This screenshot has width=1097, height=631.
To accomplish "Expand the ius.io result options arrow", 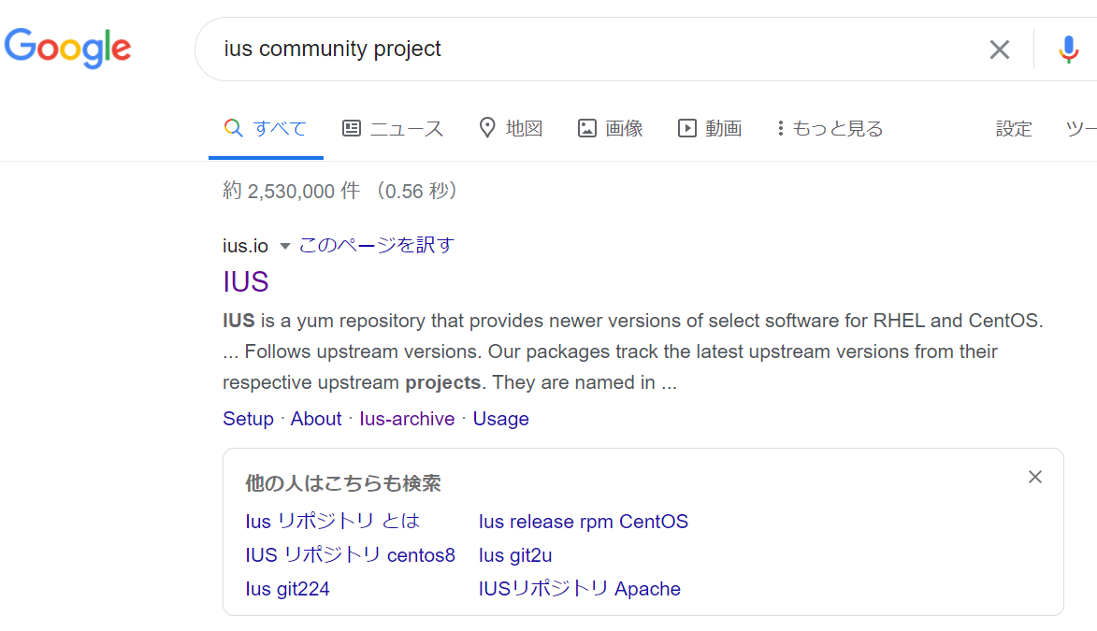I will tap(284, 246).
